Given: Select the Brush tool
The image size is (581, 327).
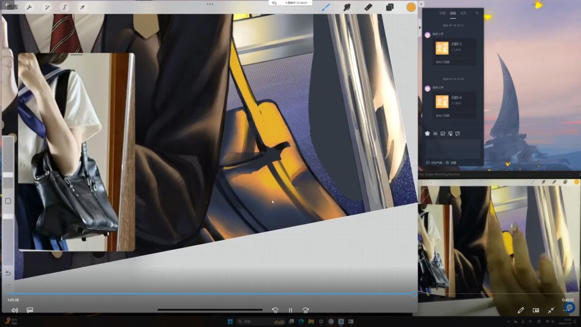Looking at the screenshot, I should (x=326, y=7).
